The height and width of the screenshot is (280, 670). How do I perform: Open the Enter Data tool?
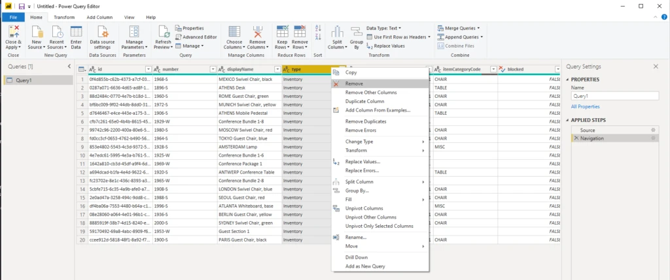pos(76,33)
